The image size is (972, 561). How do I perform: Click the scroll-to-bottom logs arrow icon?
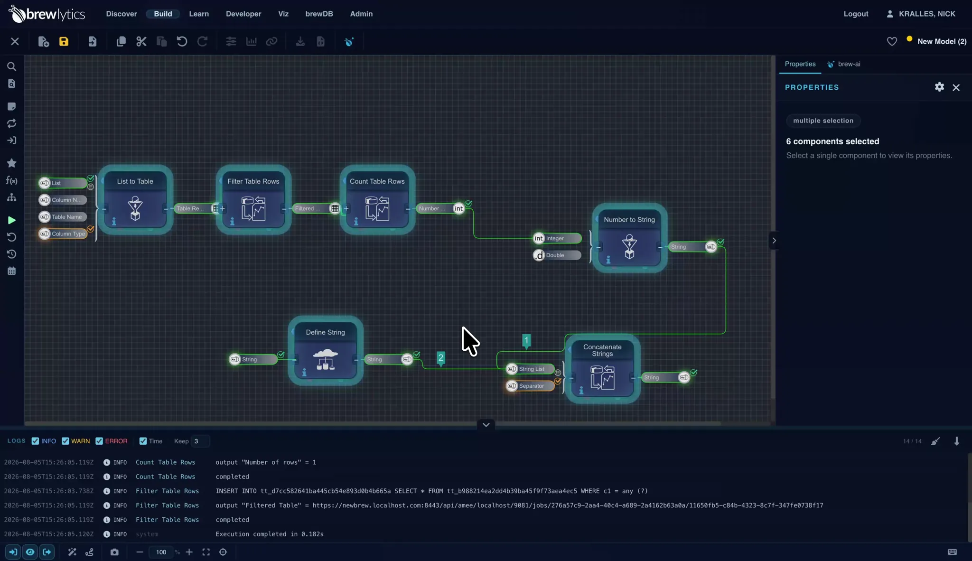(x=957, y=441)
